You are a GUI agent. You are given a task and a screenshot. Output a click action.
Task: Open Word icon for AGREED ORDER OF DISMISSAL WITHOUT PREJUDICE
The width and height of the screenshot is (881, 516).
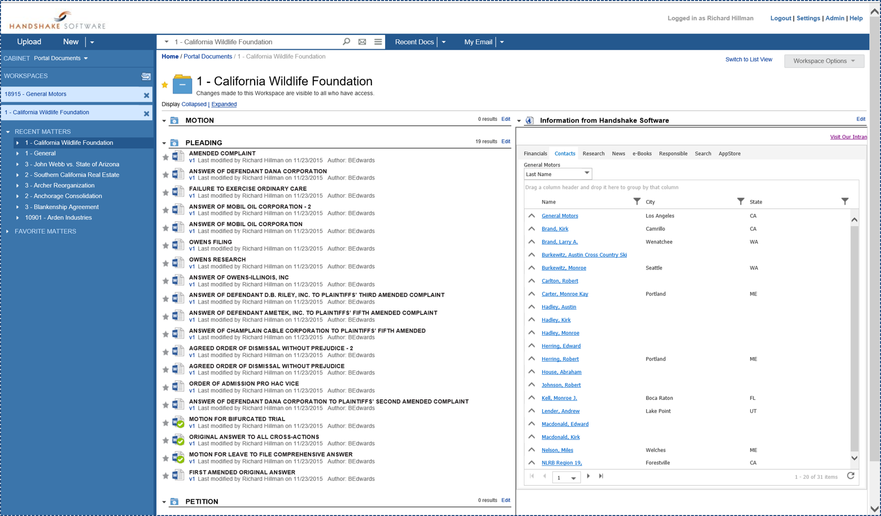178,369
